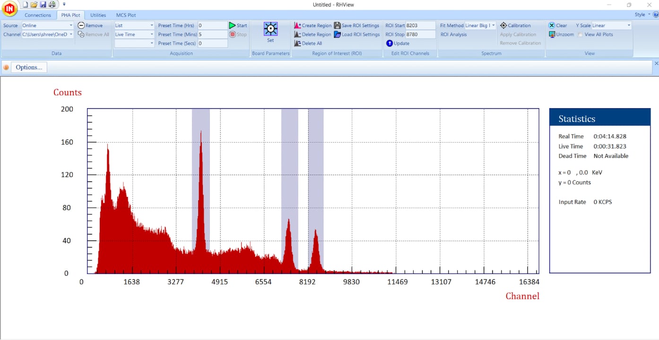Image resolution: width=659 pixels, height=340 pixels.
Task: Open the Style menu
Action: tap(642, 15)
